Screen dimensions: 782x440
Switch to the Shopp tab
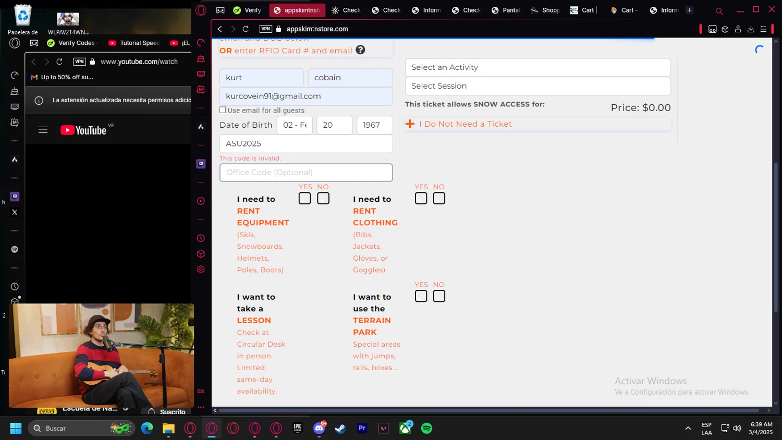coord(545,10)
